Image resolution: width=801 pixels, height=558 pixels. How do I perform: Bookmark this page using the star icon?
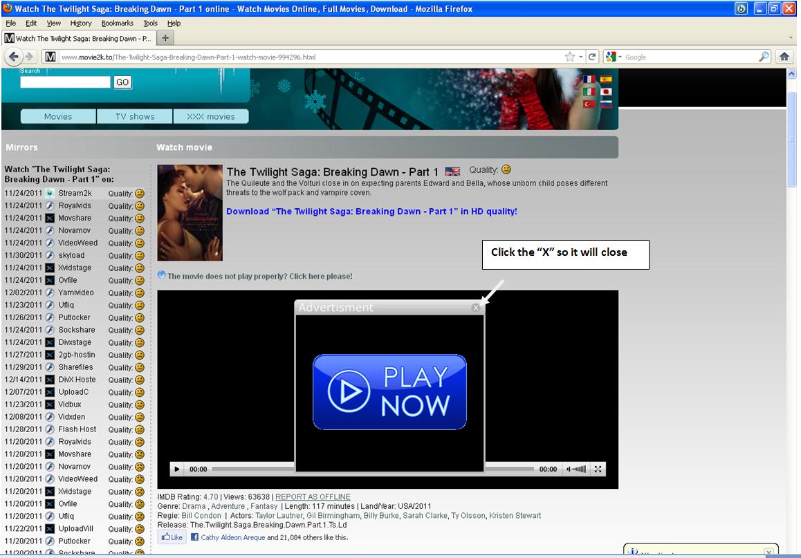569,57
